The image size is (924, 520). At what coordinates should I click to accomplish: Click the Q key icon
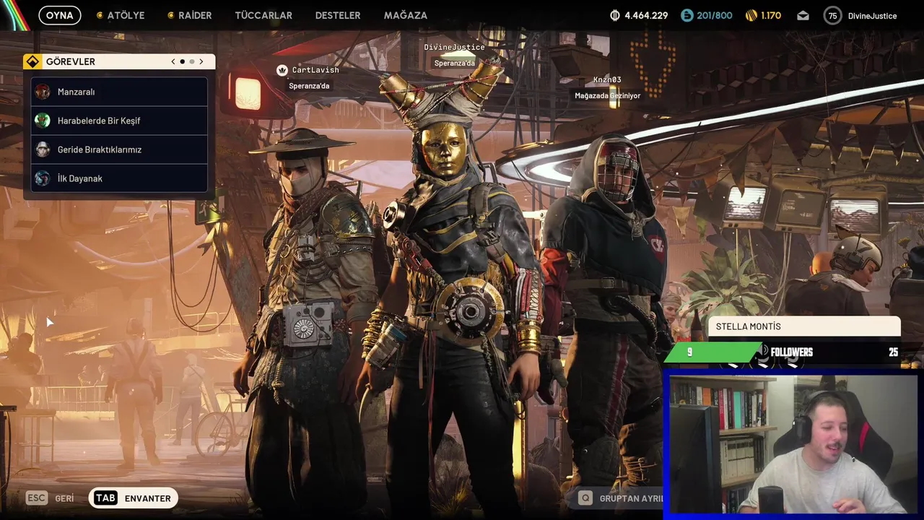click(585, 498)
